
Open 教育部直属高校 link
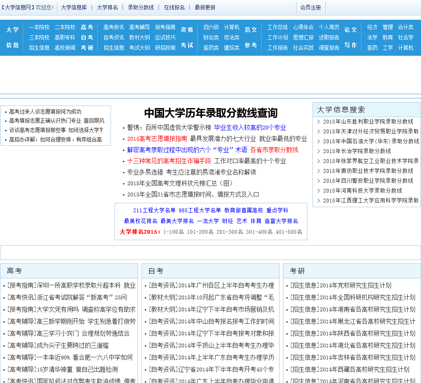coord(244,210)
